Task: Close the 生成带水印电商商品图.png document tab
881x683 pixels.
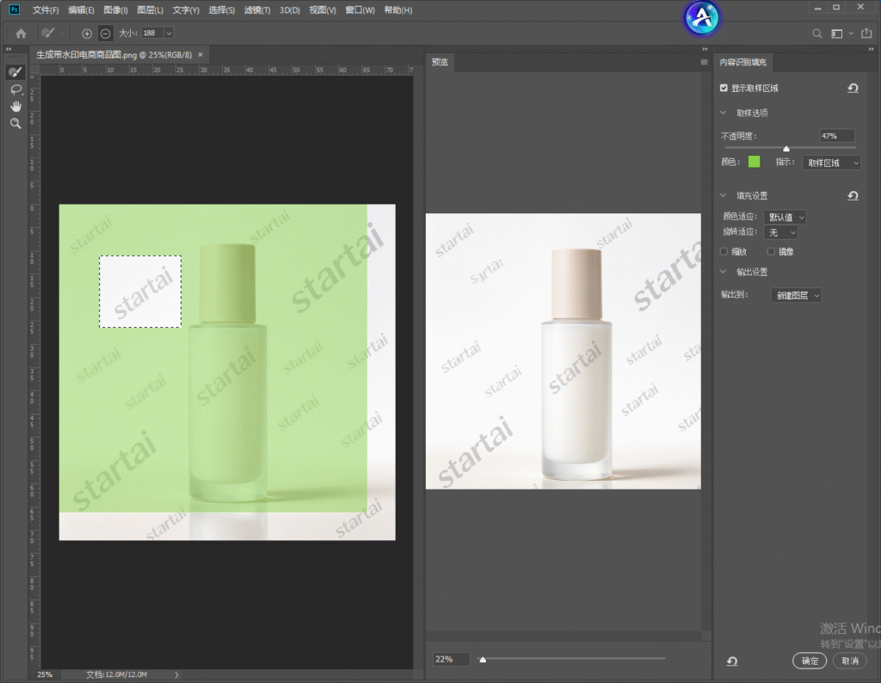Action: click(200, 54)
